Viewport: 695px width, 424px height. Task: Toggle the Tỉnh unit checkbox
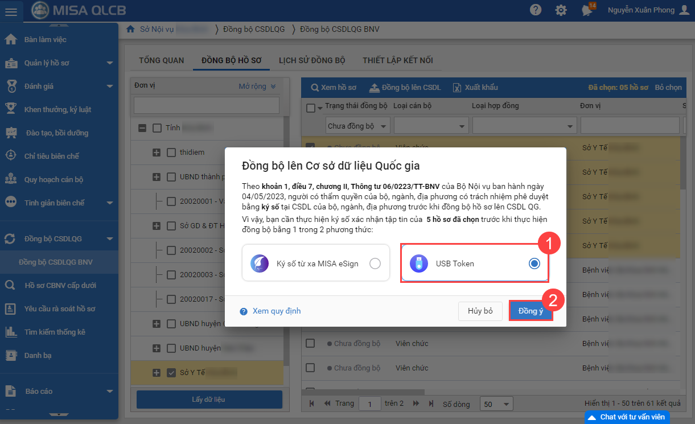(157, 128)
